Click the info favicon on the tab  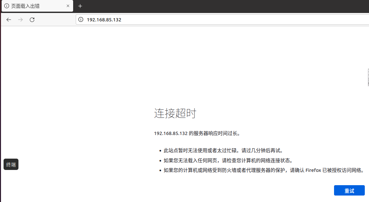click(6, 6)
